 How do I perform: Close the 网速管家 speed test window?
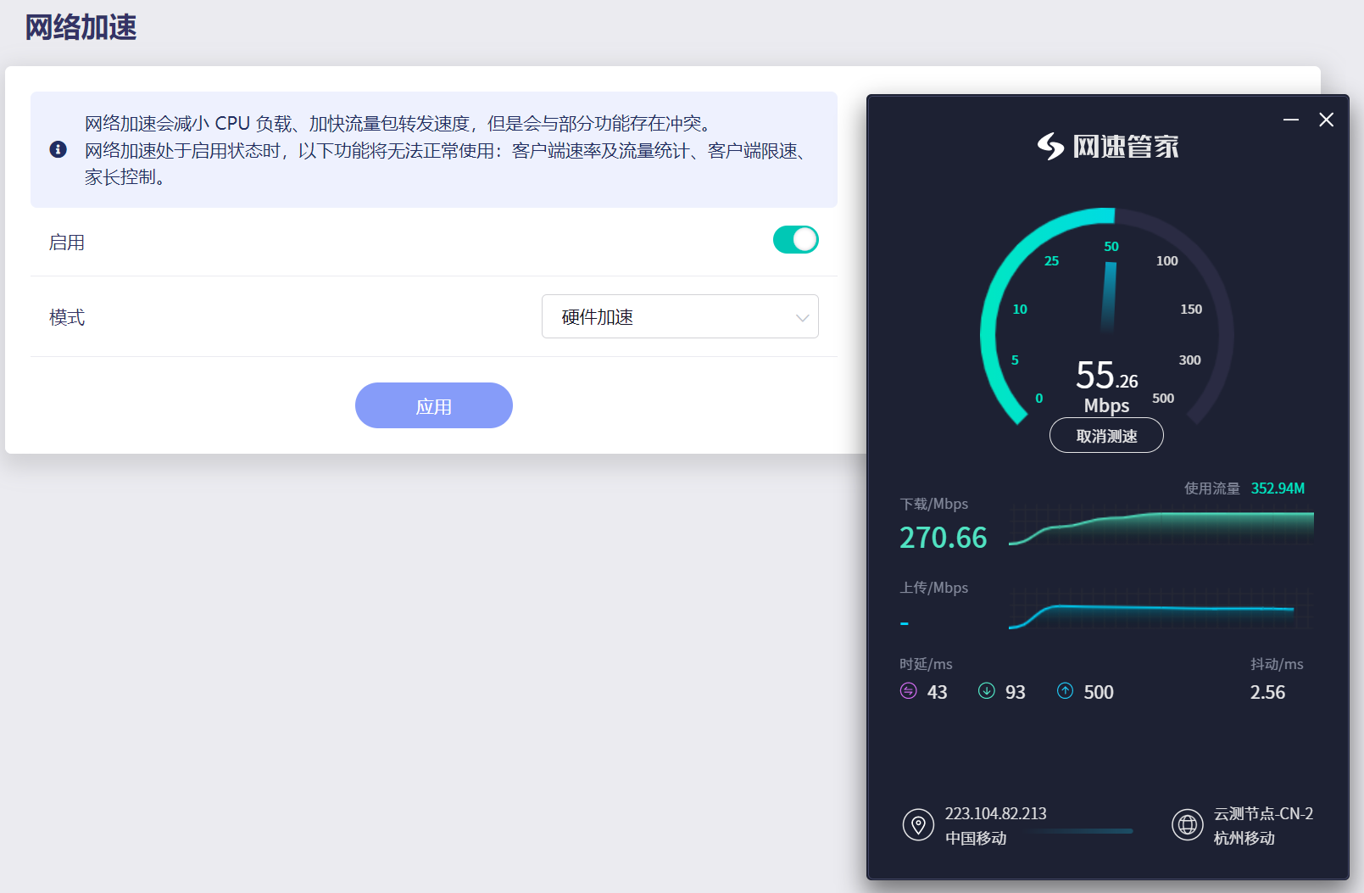(1326, 120)
